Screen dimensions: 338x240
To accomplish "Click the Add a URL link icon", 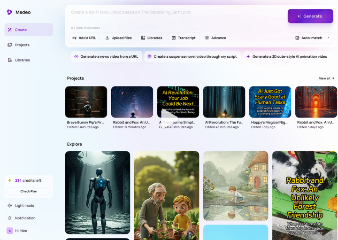I will pyautogui.click(x=75, y=38).
